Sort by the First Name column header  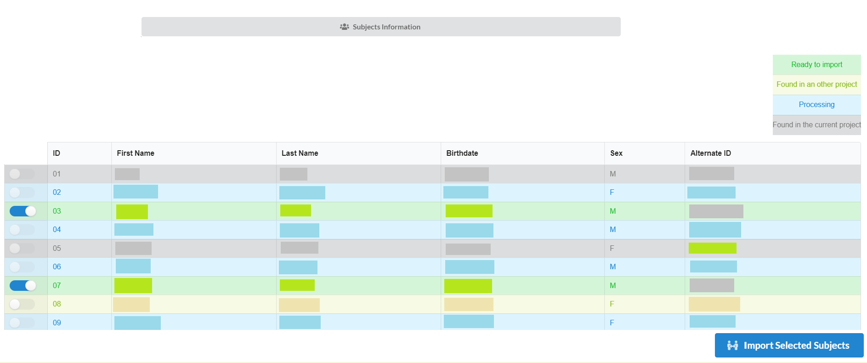136,153
